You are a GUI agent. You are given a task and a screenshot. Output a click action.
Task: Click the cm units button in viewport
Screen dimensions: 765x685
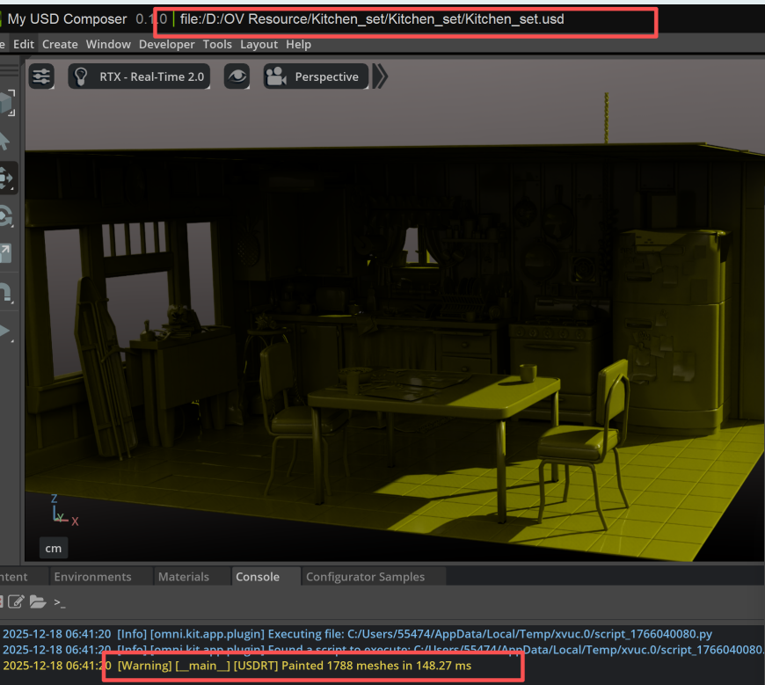click(x=54, y=548)
